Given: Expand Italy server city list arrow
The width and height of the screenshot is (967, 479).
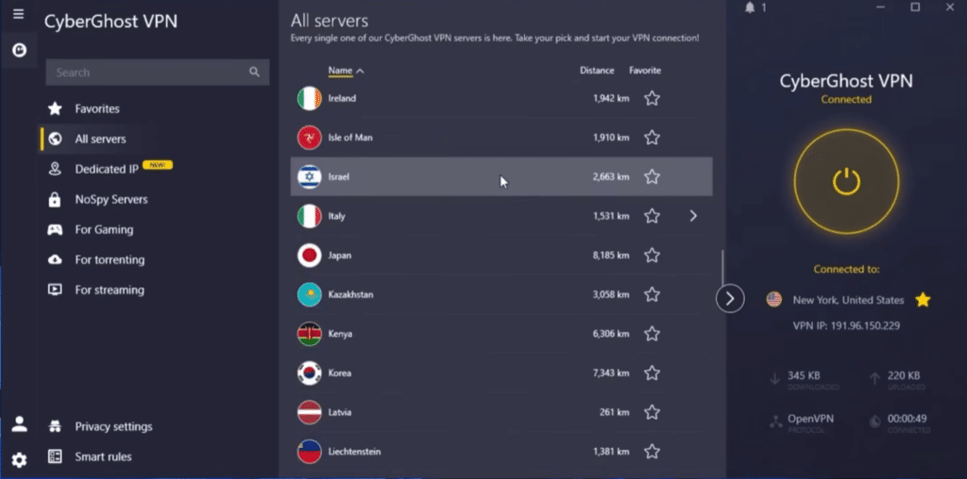Looking at the screenshot, I should point(693,216).
